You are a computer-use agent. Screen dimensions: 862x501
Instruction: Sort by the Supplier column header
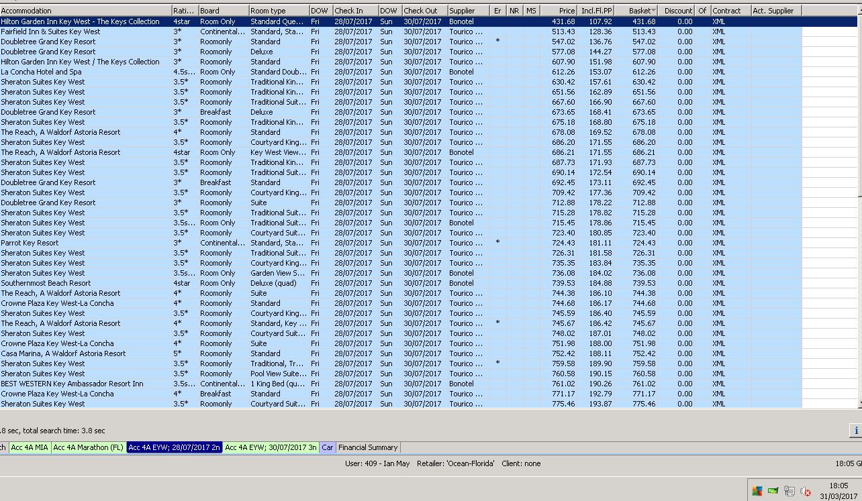click(x=469, y=11)
